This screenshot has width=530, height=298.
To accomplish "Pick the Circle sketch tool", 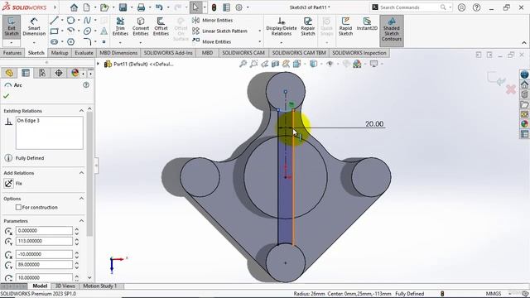I will coord(70,21).
